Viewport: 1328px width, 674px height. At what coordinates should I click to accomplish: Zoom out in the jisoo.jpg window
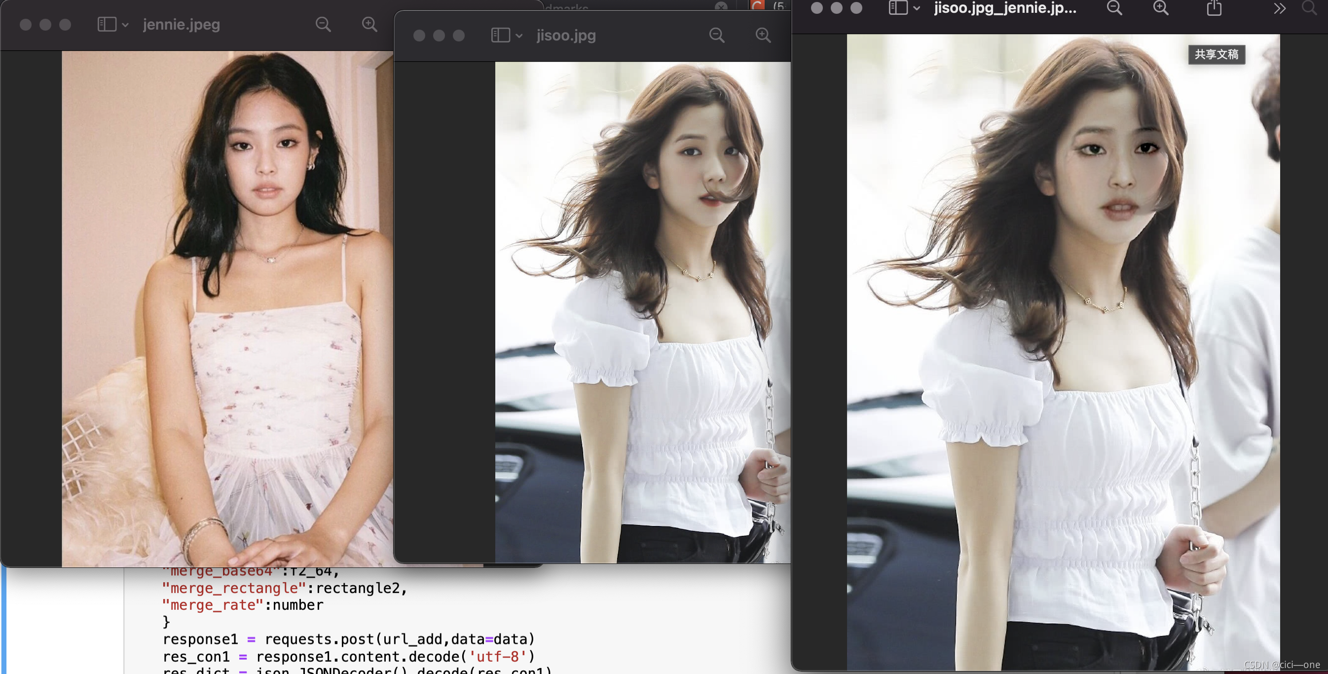pyautogui.click(x=717, y=35)
